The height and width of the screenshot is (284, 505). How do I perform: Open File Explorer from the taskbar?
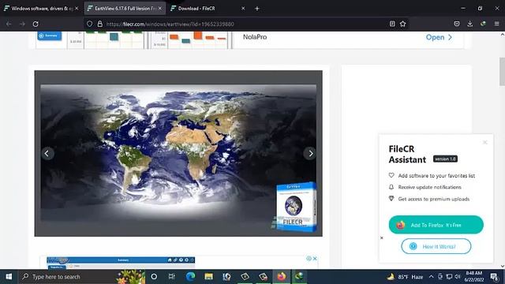pos(208,277)
